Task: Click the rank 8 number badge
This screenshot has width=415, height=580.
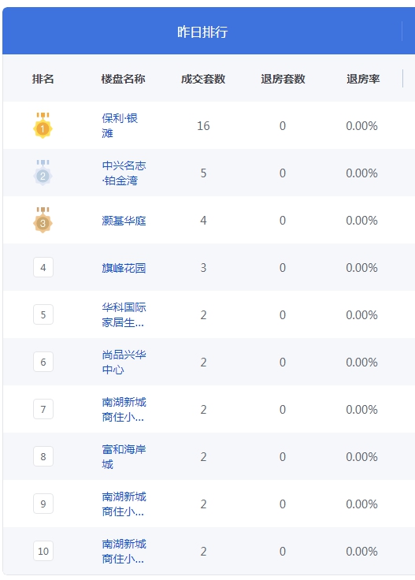Action: click(43, 457)
